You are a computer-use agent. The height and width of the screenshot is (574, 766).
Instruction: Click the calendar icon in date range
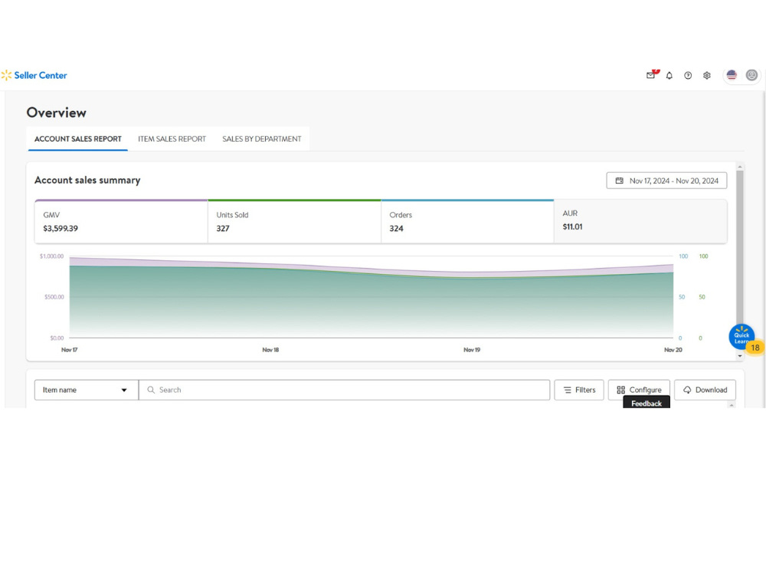coord(620,181)
